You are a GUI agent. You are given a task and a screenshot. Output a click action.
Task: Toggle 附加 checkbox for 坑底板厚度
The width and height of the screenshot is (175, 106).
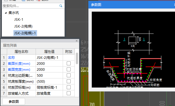click(69, 82)
